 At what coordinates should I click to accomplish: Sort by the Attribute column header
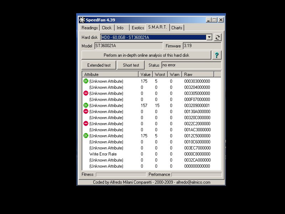click(x=110, y=75)
